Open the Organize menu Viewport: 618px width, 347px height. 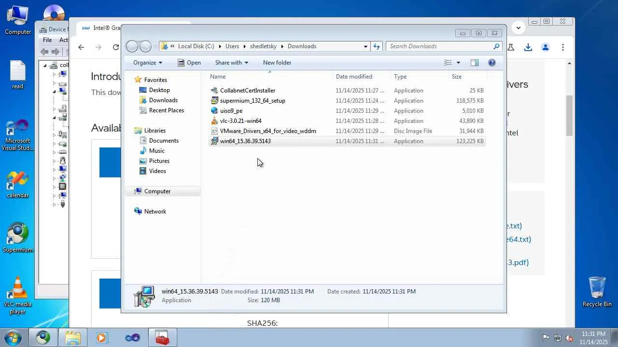(148, 63)
